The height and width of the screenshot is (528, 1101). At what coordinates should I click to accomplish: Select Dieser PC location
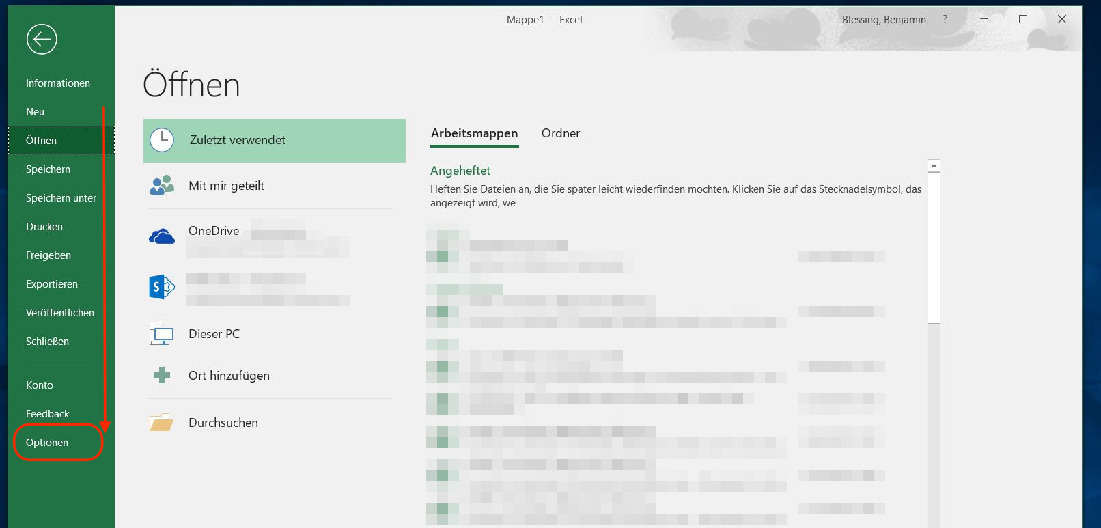tap(275, 334)
